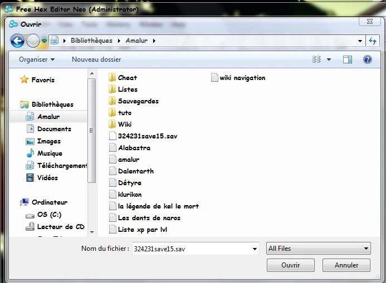This screenshot has width=386, height=283.
Task: Select the amalur file
Action: [124, 160]
